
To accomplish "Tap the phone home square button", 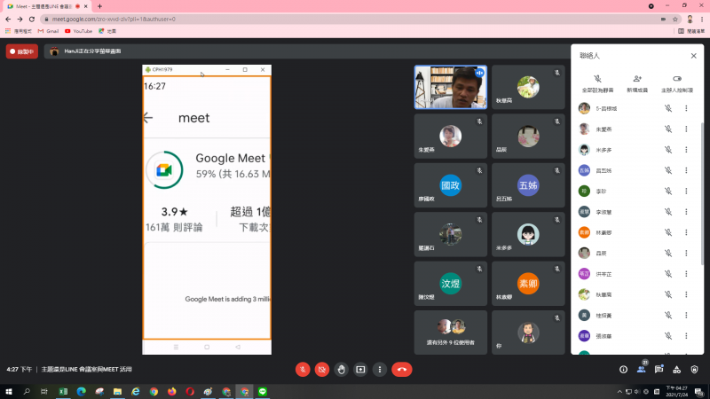I will pyautogui.click(x=207, y=347).
